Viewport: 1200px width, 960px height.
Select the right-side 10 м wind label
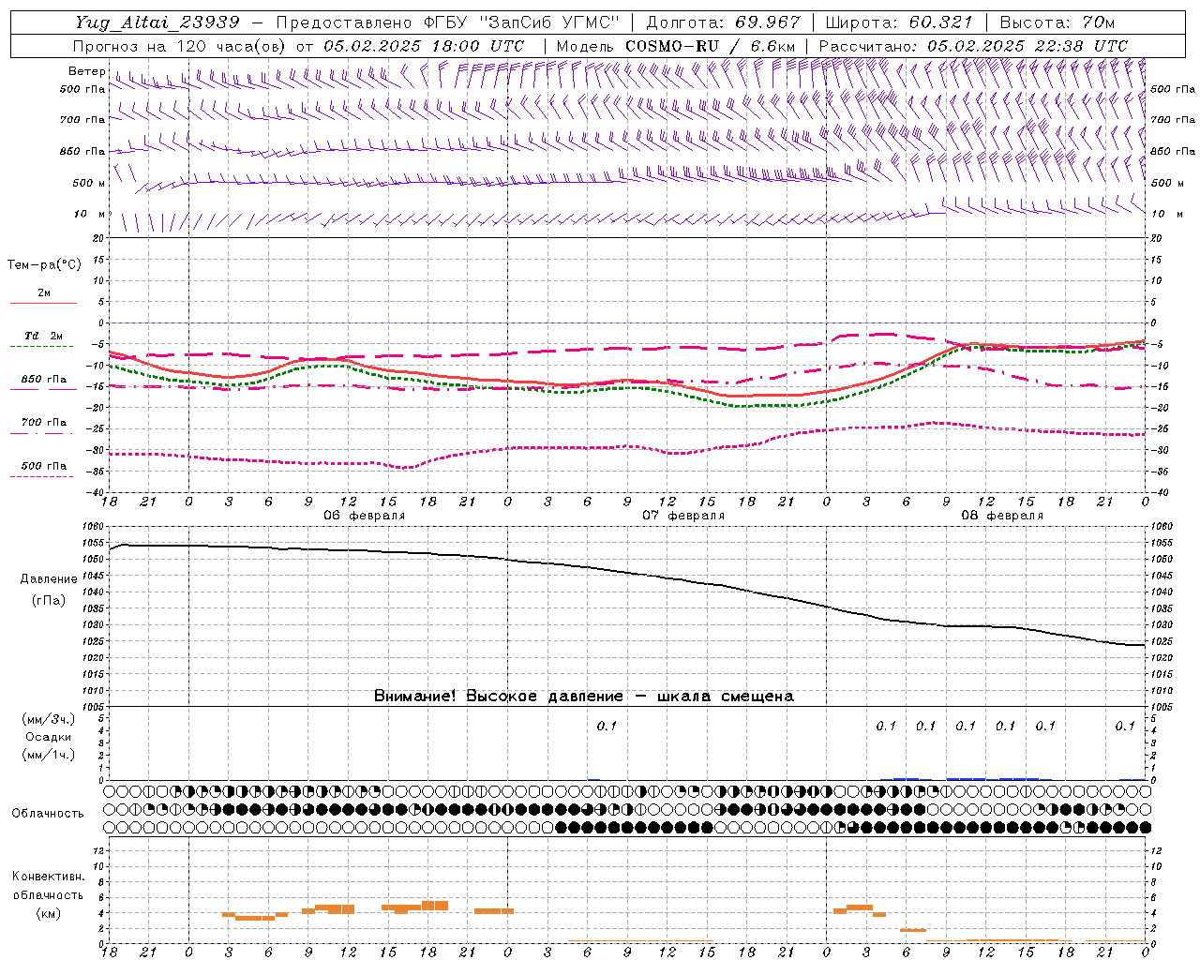1165,214
